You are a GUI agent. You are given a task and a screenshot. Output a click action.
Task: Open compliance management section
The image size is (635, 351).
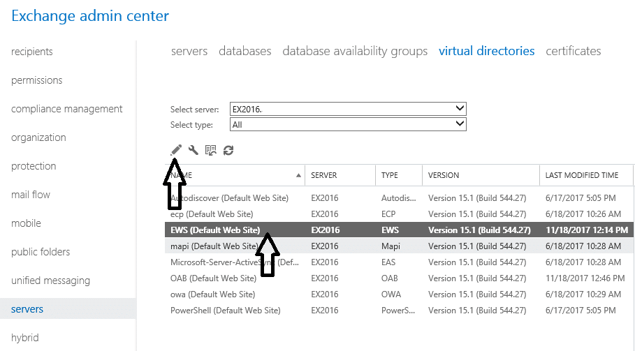click(x=66, y=109)
